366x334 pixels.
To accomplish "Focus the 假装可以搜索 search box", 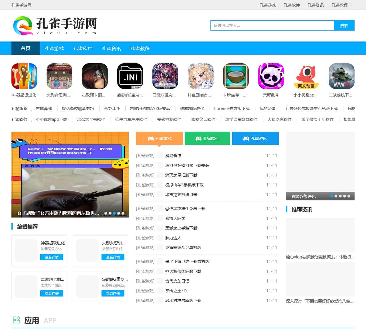I will 272,25.
